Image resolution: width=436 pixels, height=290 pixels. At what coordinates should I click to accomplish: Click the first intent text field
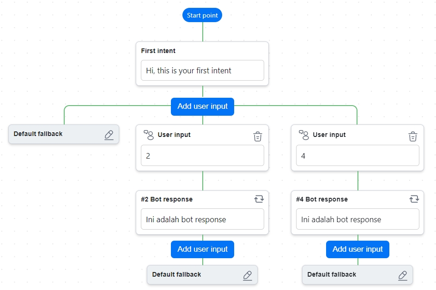pos(202,70)
